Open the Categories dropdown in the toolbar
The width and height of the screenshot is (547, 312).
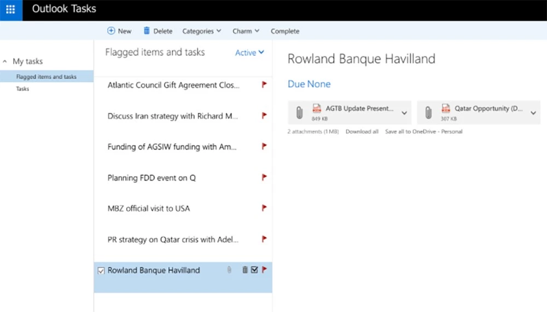click(201, 31)
